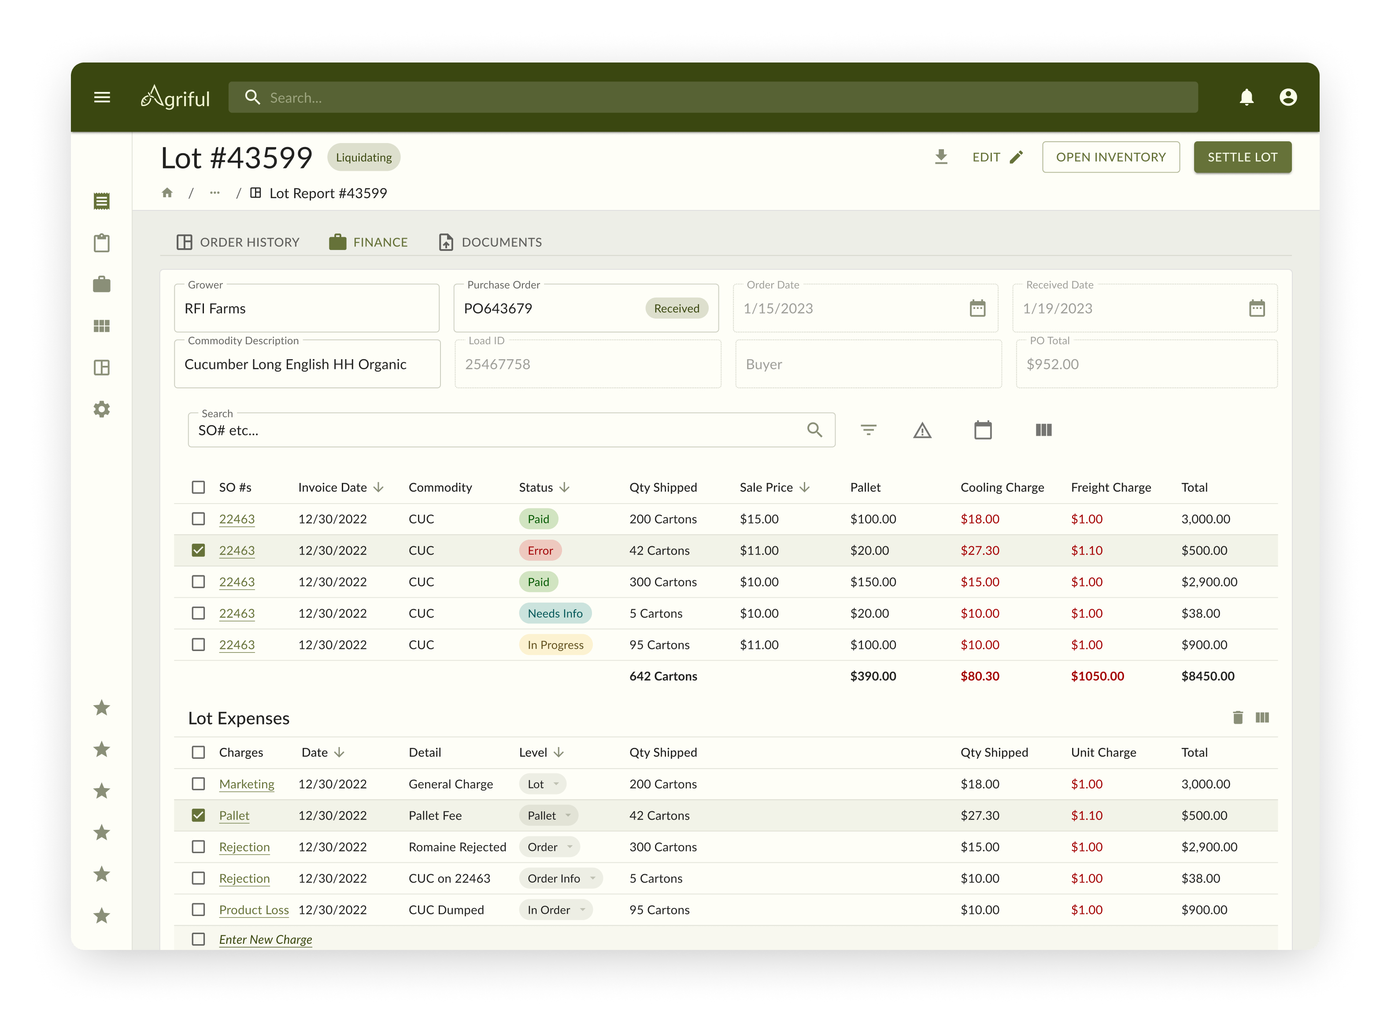
Task: Open the filter icon above the orders table
Action: (869, 430)
